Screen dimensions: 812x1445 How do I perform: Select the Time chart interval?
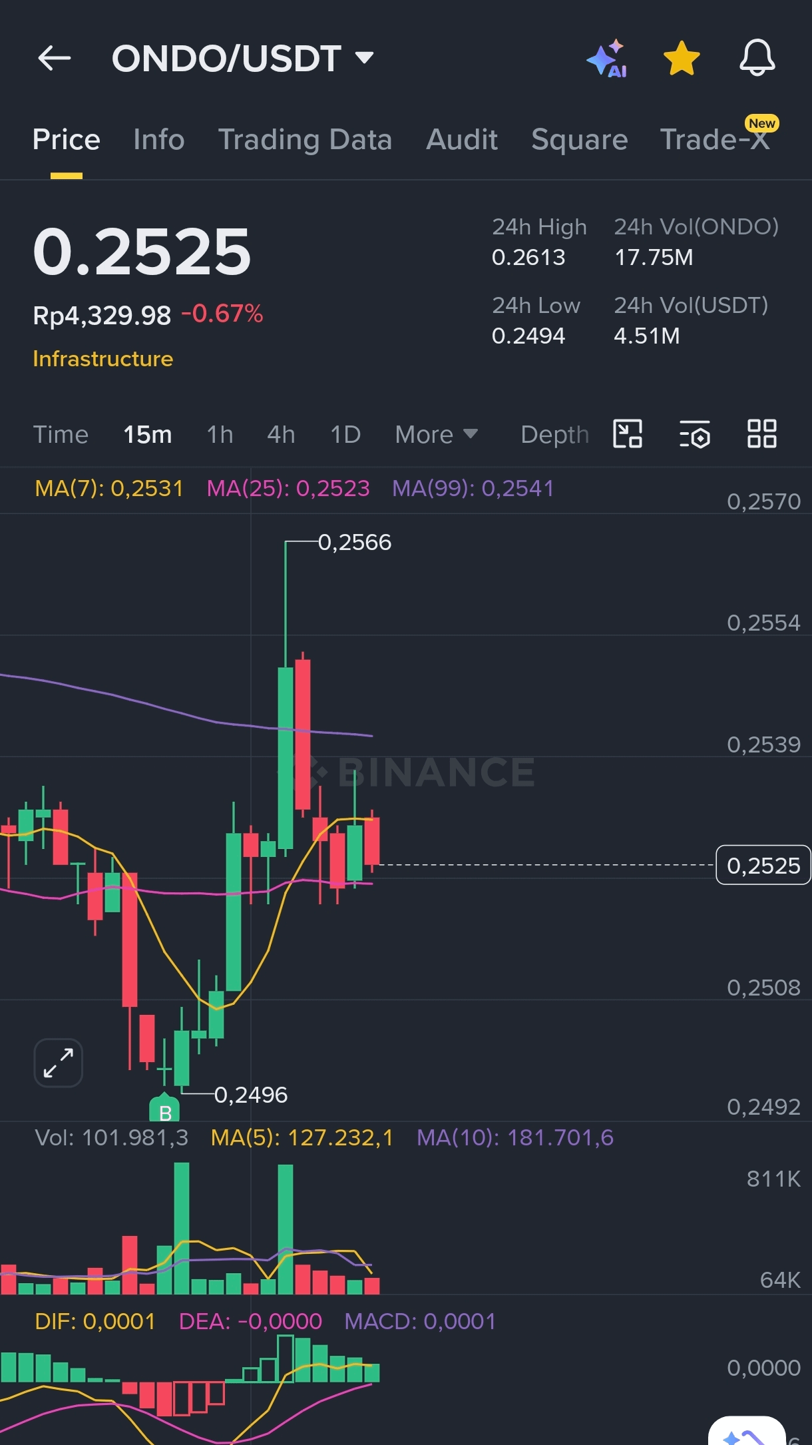[x=61, y=435]
